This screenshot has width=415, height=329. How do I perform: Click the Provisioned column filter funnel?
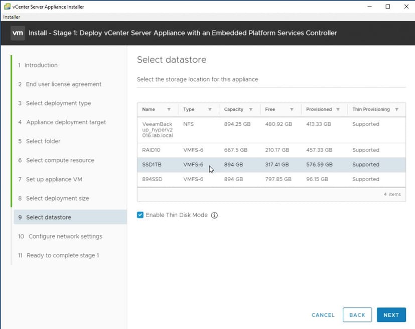[339, 109]
